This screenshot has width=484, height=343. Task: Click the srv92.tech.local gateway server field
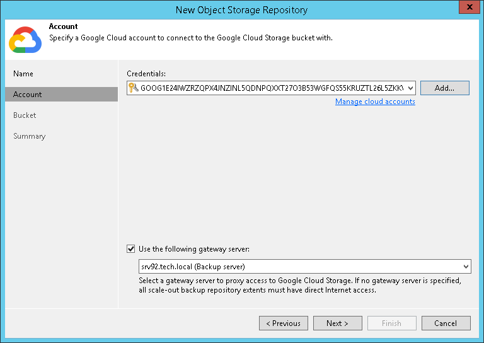pyautogui.click(x=296, y=266)
